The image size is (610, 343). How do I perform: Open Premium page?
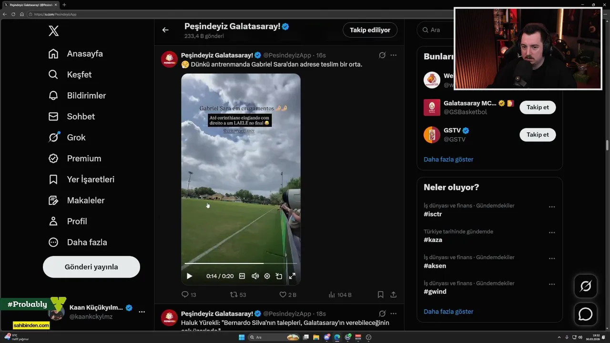pyautogui.click(x=75, y=159)
